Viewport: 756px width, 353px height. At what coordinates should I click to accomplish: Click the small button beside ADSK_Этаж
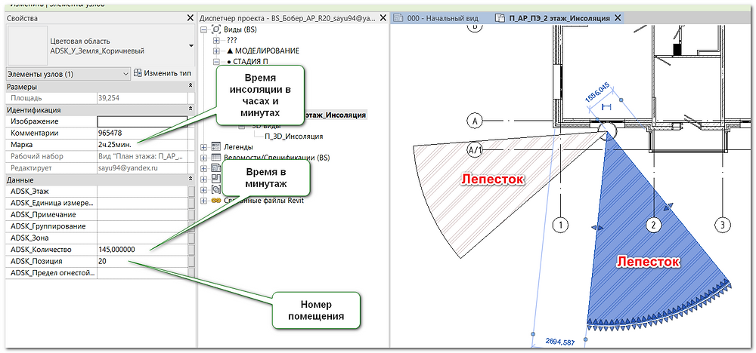tap(191, 192)
